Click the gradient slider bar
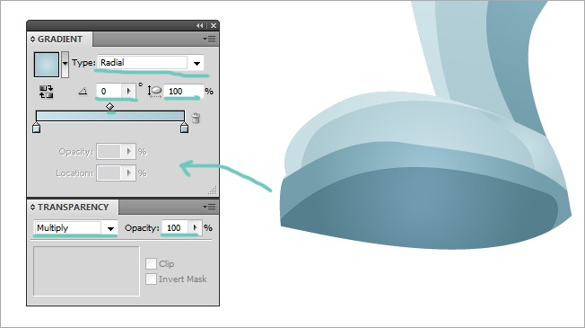The height and width of the screenshot is (328, 585). [110, 115]
